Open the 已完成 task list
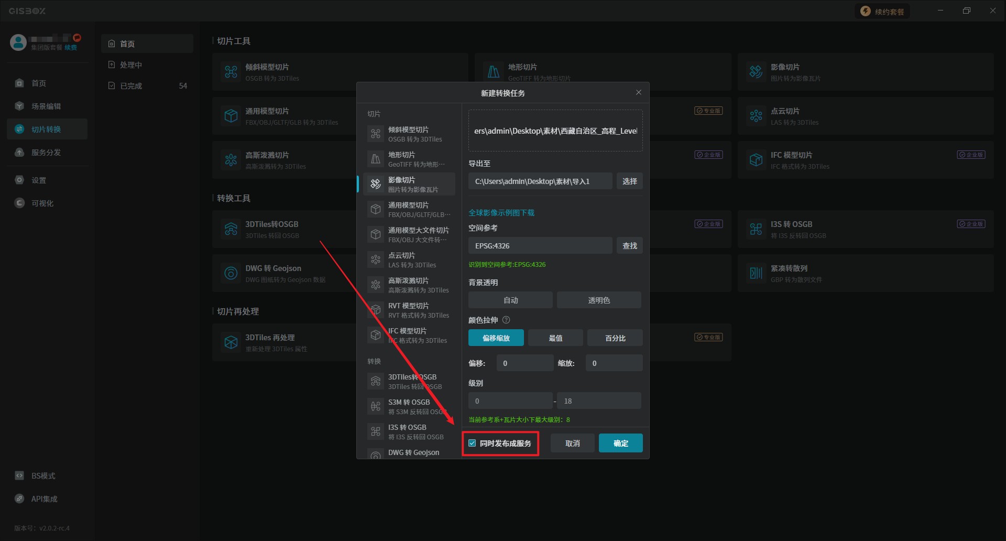Screen dimensions: 1006x541 coord(131,86)
